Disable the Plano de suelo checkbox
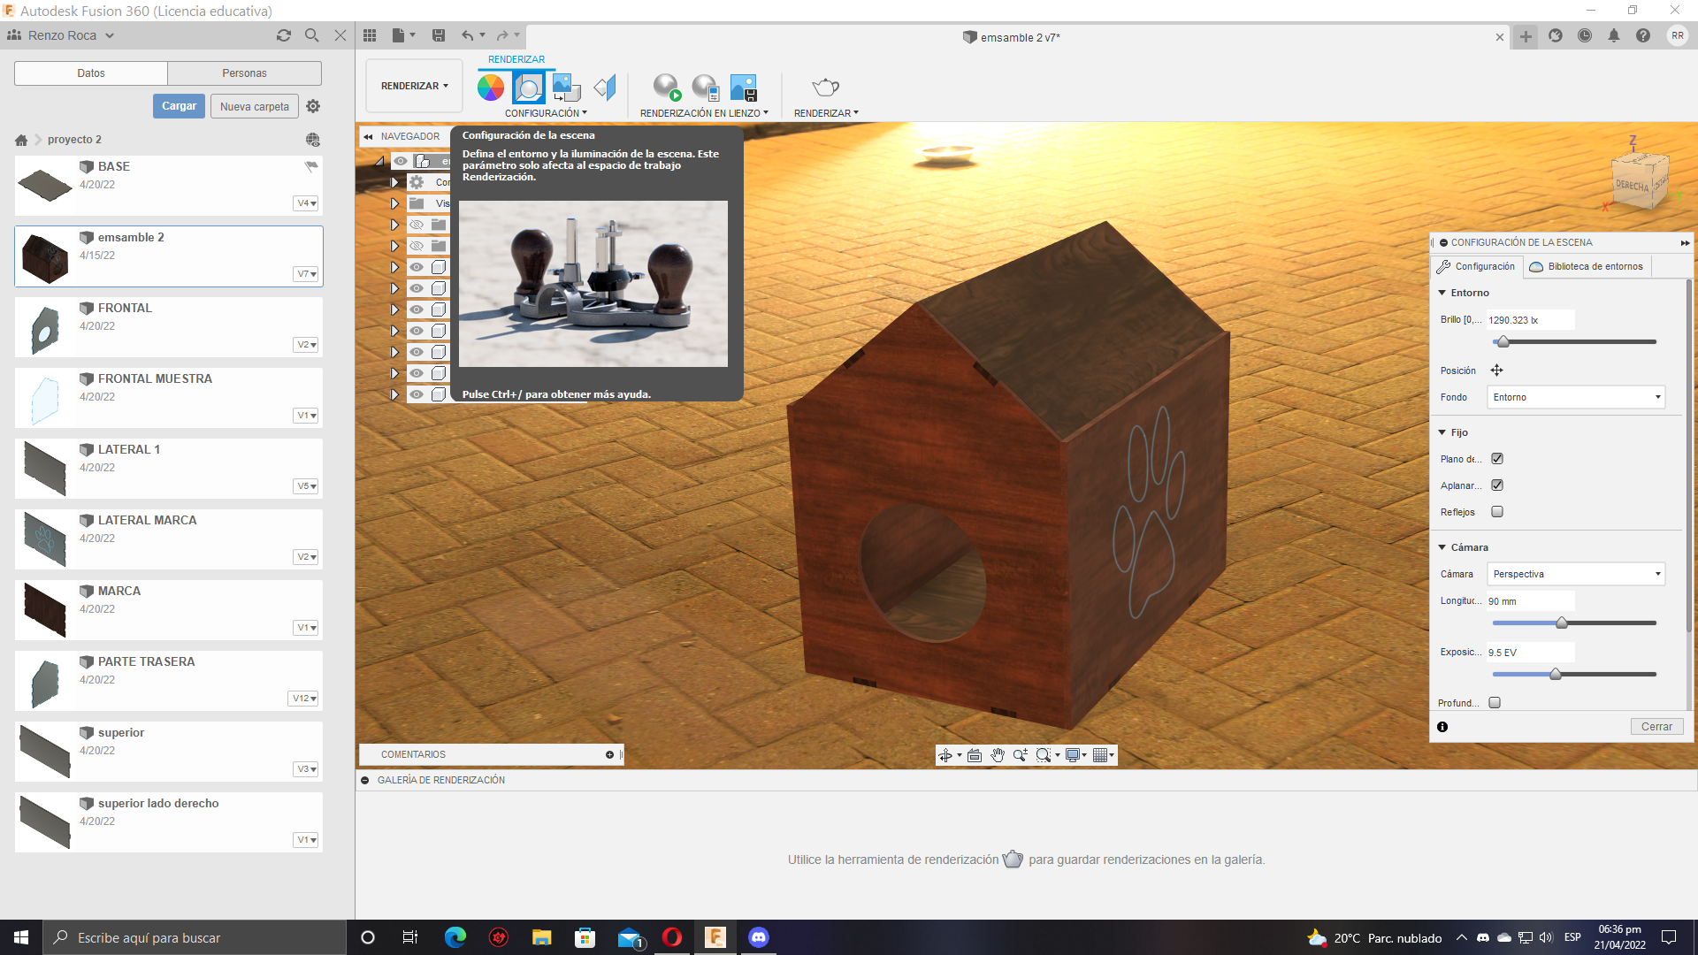This screenshot has height=955, width=1698. [1497, 459]
